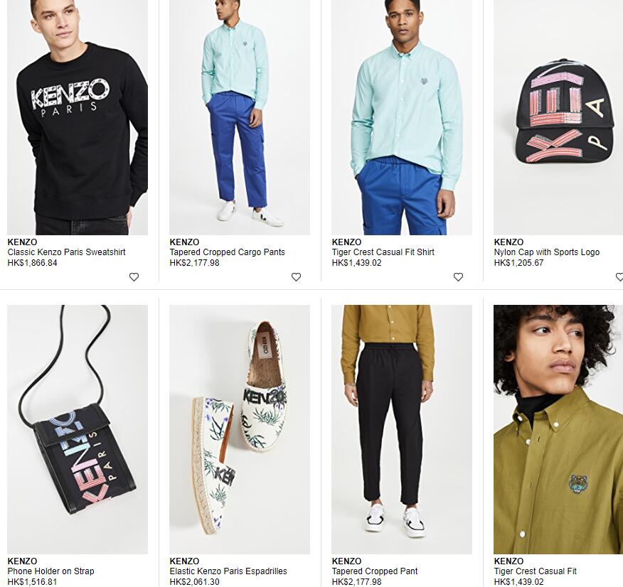Click the Tiger Crest Casual Fit Shirt title
This screenshot has width=623, height=587.
383,252
